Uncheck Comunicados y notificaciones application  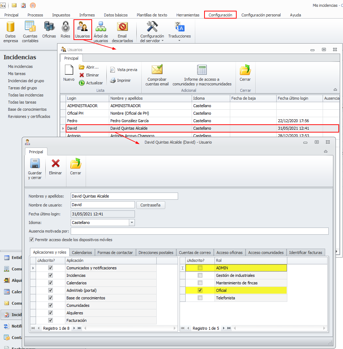tap(50, 268)
